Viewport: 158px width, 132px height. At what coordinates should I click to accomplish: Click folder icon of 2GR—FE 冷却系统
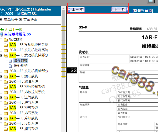pos(6,124)
